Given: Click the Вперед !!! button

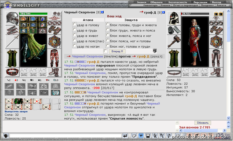Looking at the screenshot, I should click(x=117, y=51).
